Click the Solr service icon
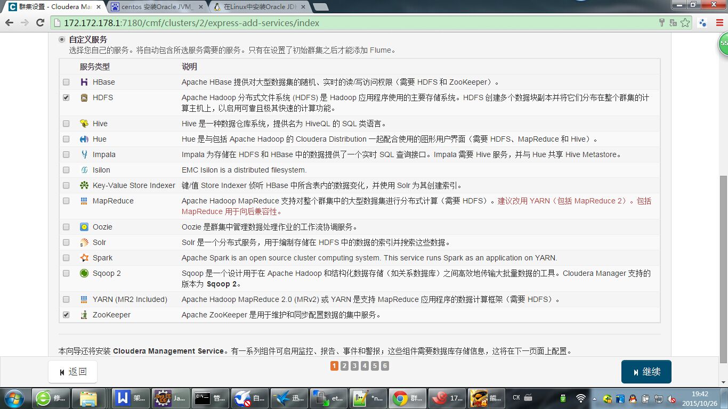The image size is (728, 409). pos(84,242)
